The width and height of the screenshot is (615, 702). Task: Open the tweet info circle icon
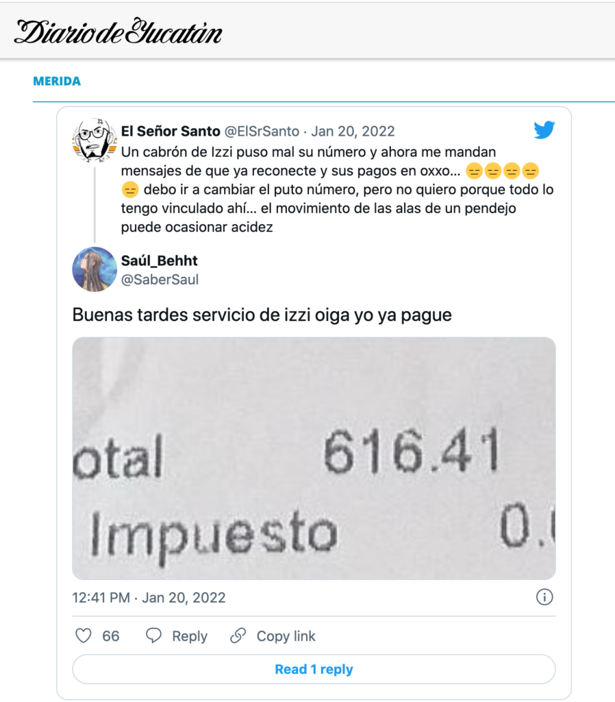pyautogui.click(x=544, y=597)
